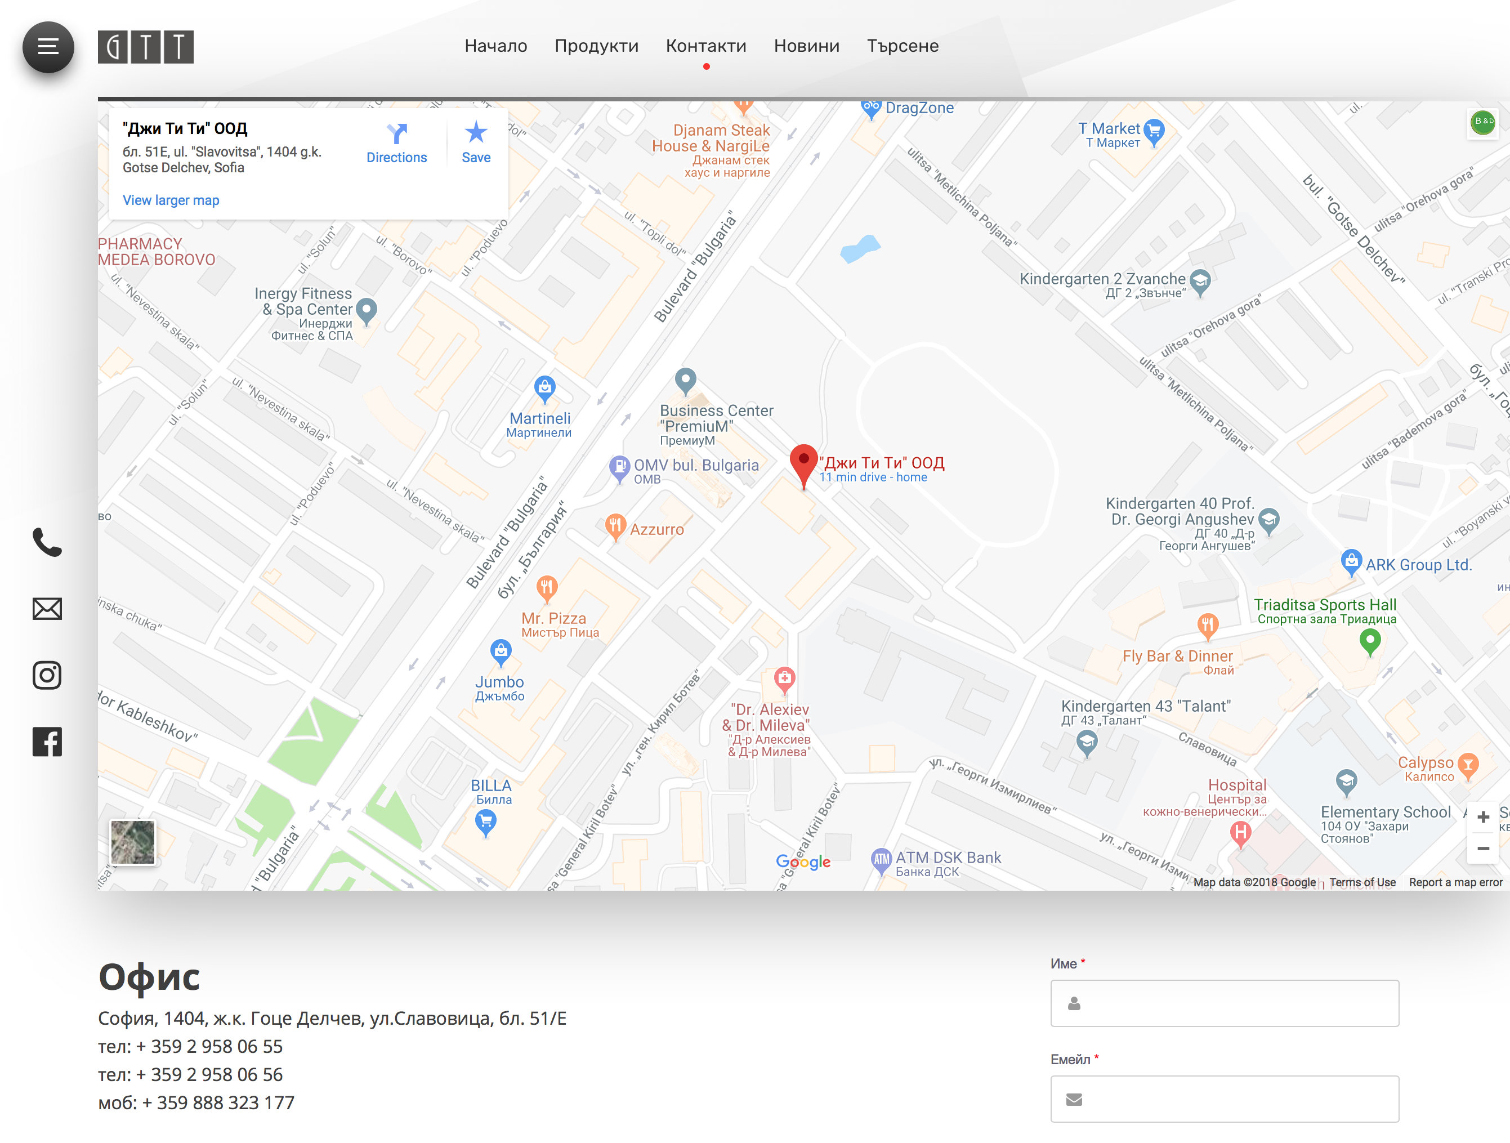This screenshot has width=1510, height=1143.
Task: Click the Kindergarten 2 Zvanche pin
Action: click(1199, 283)
